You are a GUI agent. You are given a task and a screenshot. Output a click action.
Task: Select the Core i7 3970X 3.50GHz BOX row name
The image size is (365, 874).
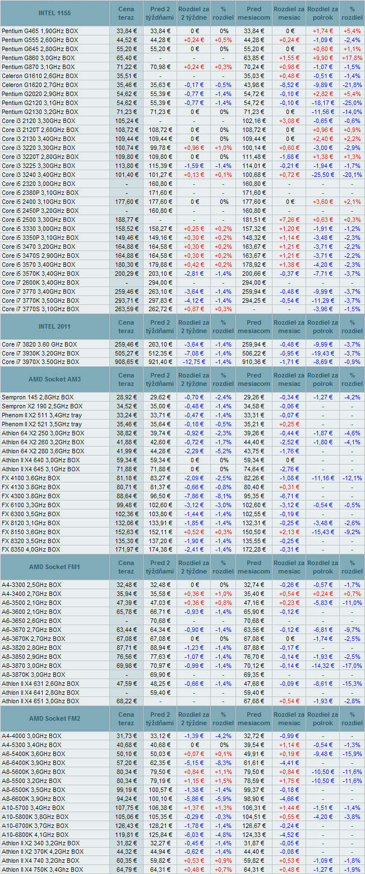tap(40, 362)
